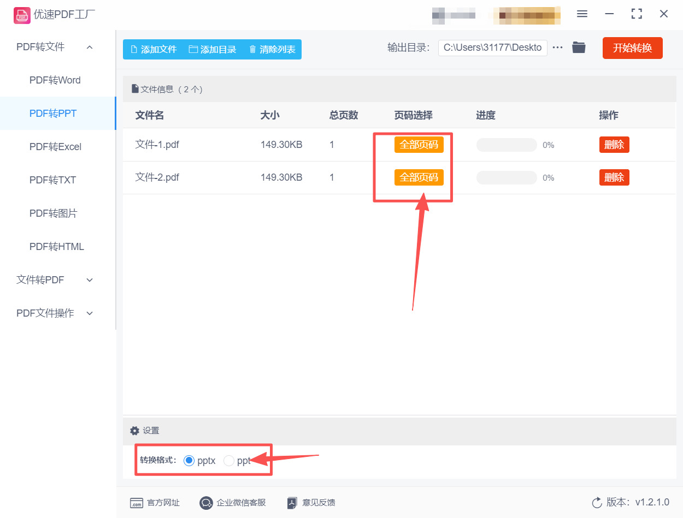The height and width of the screenshot is (518, 683).
Task: Click the add file (添加文件) button
Action: [x=154, y=49]
